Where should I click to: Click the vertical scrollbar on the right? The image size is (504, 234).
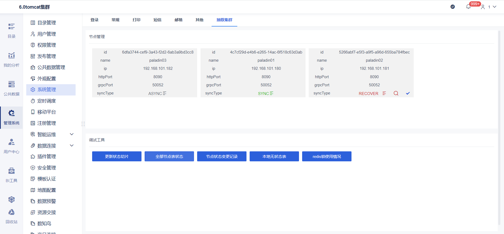pyautogui.click(x=499, y=127)
